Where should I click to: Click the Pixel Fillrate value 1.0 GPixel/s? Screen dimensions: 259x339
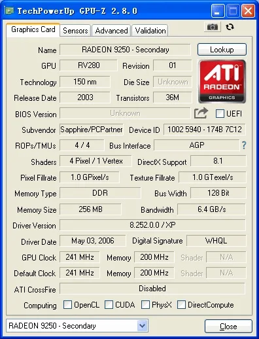(90, 177)
